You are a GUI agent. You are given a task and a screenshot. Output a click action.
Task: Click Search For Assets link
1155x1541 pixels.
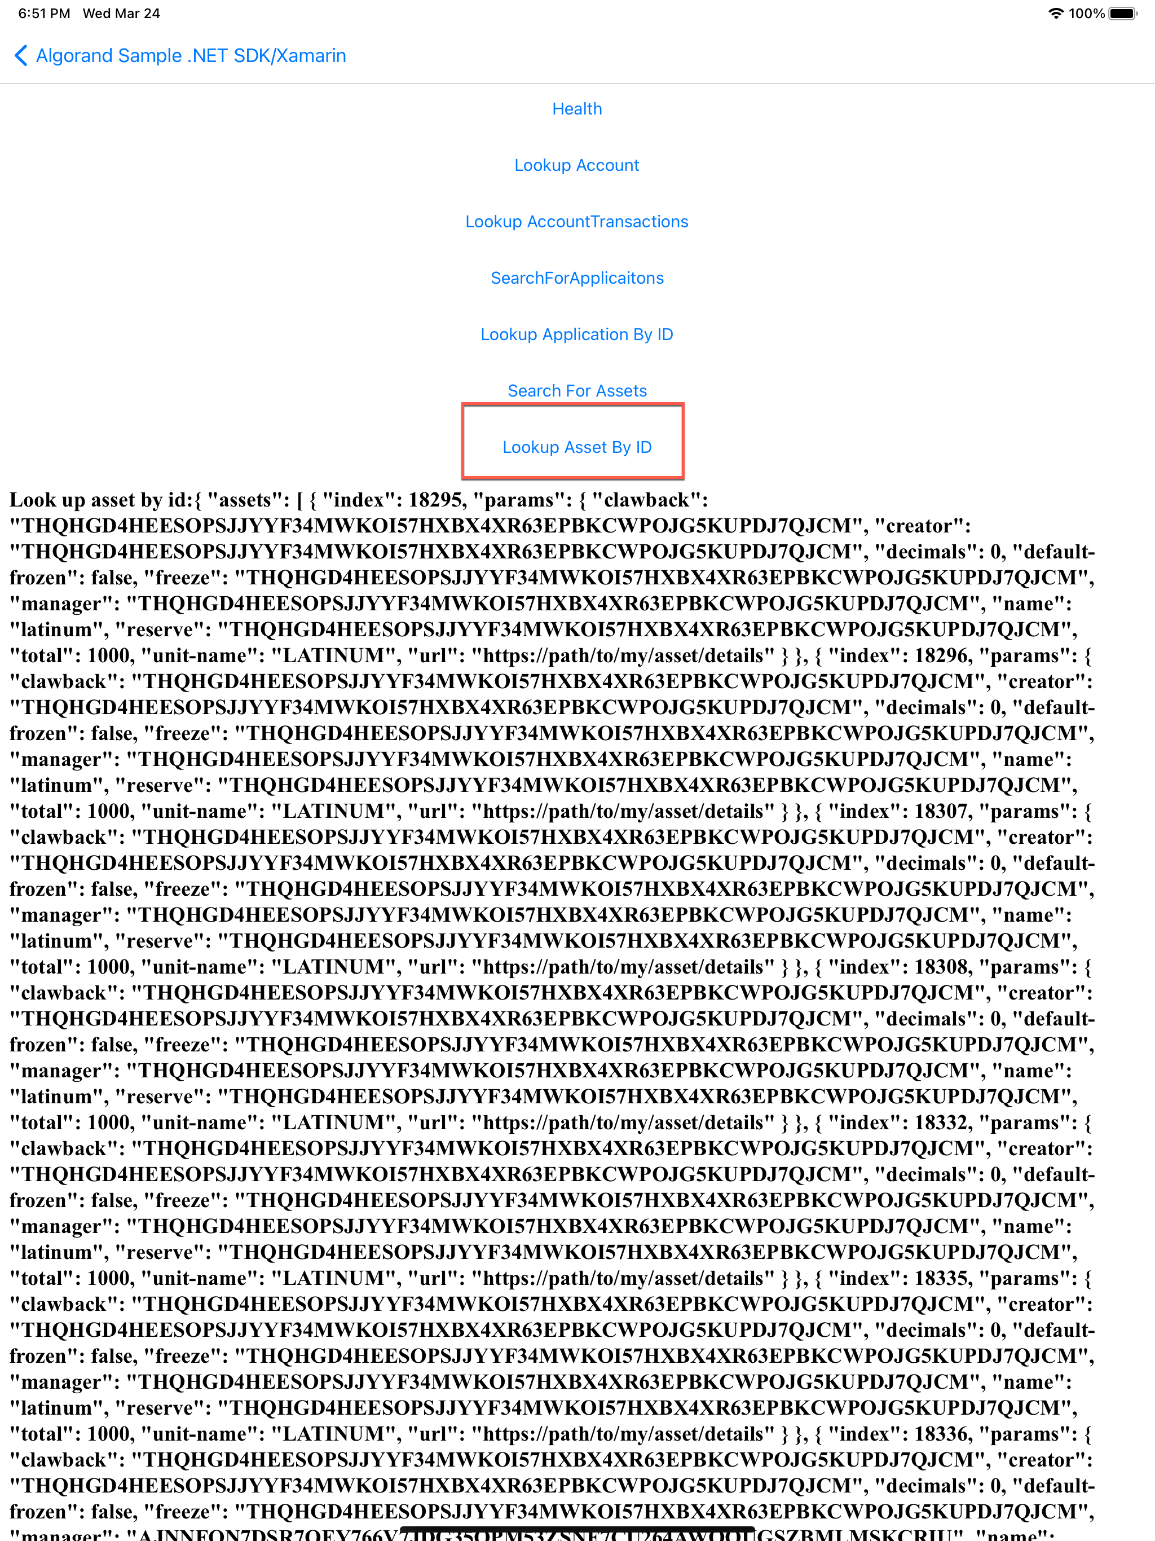(577, 391)
